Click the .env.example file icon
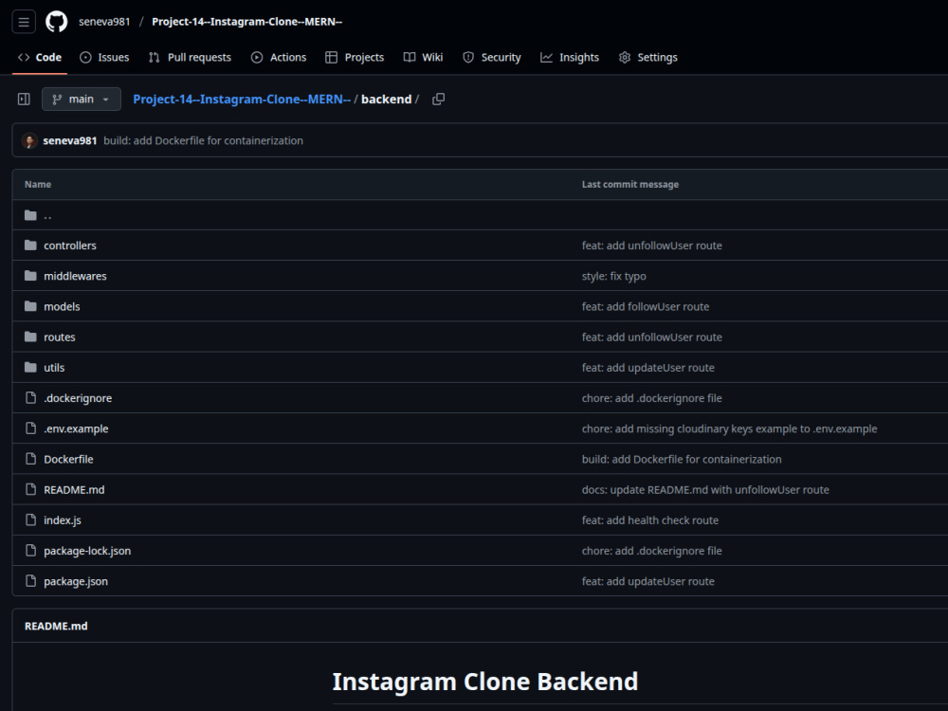The image size is (948, 711). [31, 428]
